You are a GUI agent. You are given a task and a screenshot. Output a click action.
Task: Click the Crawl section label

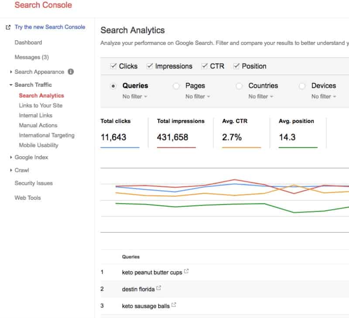click(22, 170)
